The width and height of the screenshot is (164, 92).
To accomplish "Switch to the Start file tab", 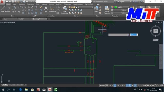I will click(5, 19).
